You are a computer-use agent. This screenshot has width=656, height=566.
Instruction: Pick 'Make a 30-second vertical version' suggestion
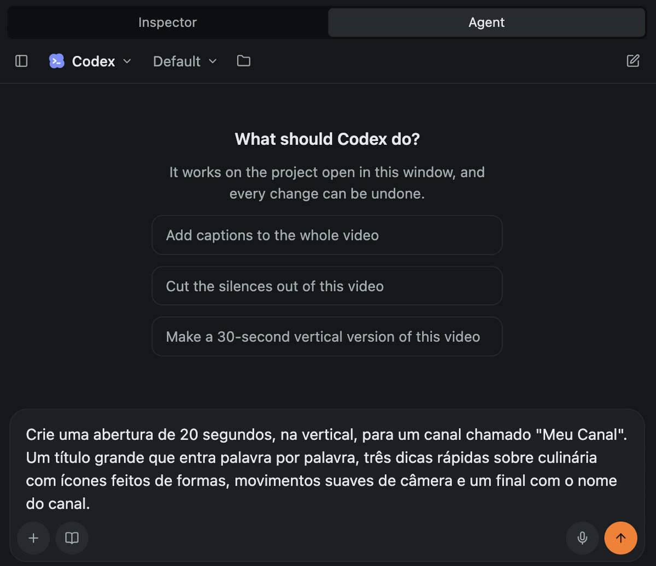point(327,337)
